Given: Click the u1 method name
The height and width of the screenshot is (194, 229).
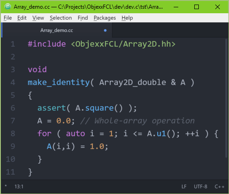Looking at the screenshot, I should 161,134.
